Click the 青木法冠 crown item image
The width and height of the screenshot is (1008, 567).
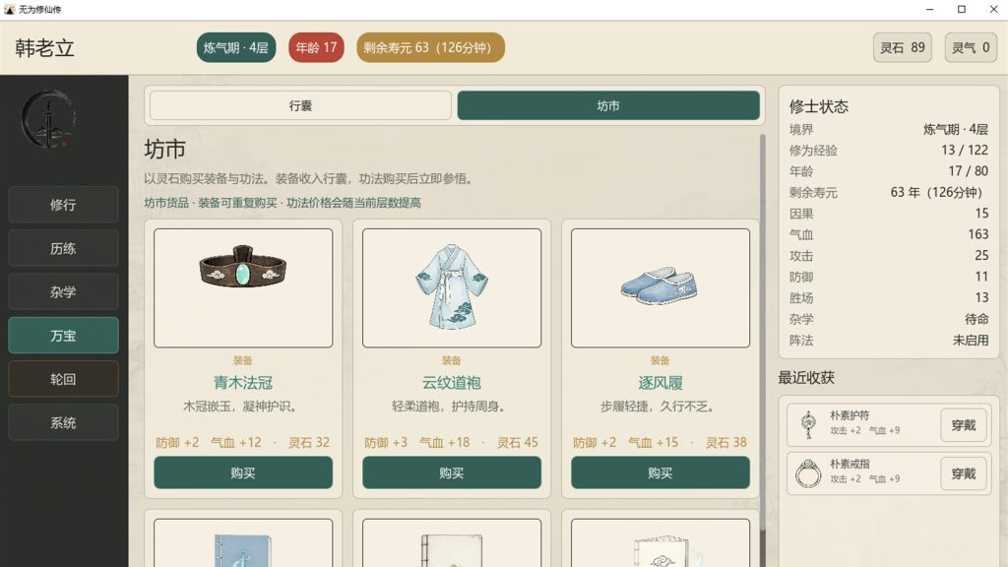[x=243, y=287]
